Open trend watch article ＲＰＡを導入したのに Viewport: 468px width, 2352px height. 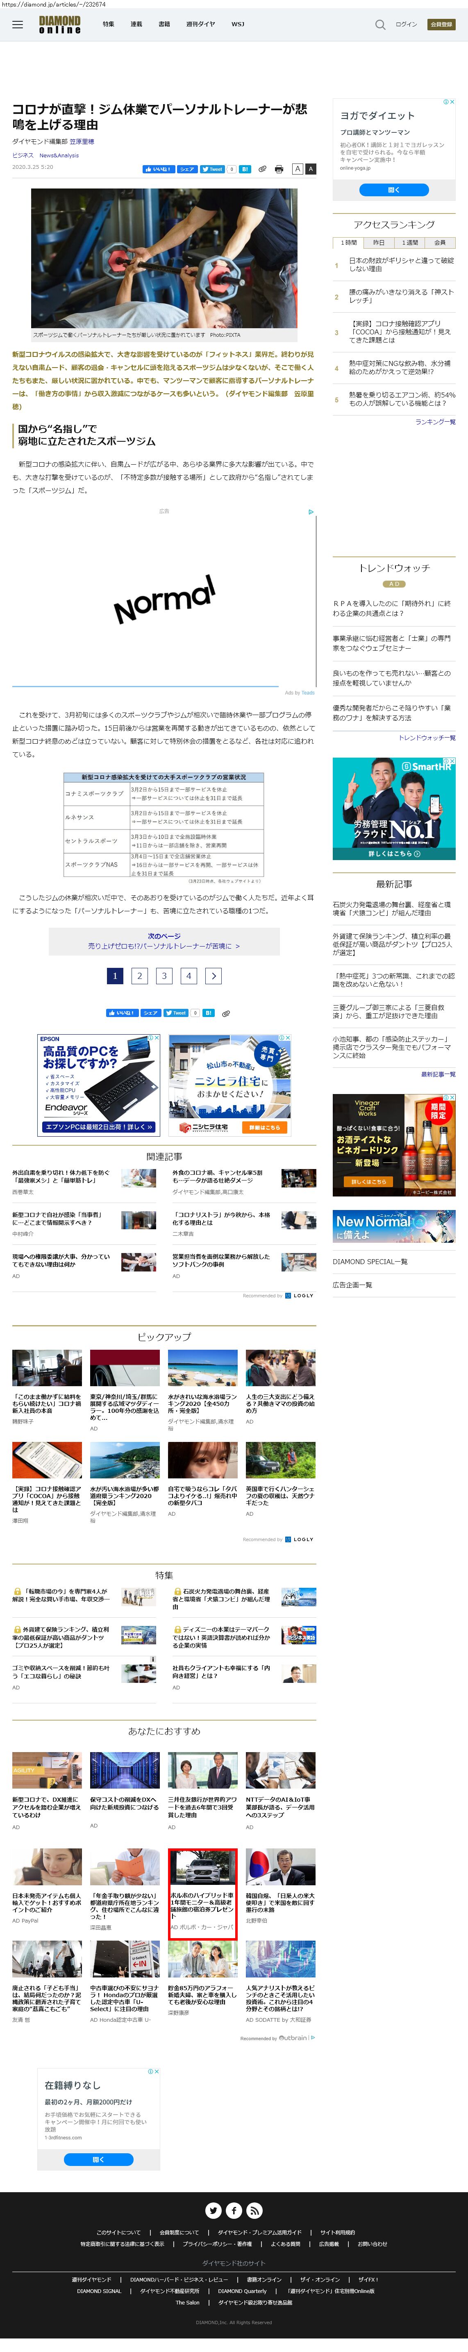tap(391, 608)
